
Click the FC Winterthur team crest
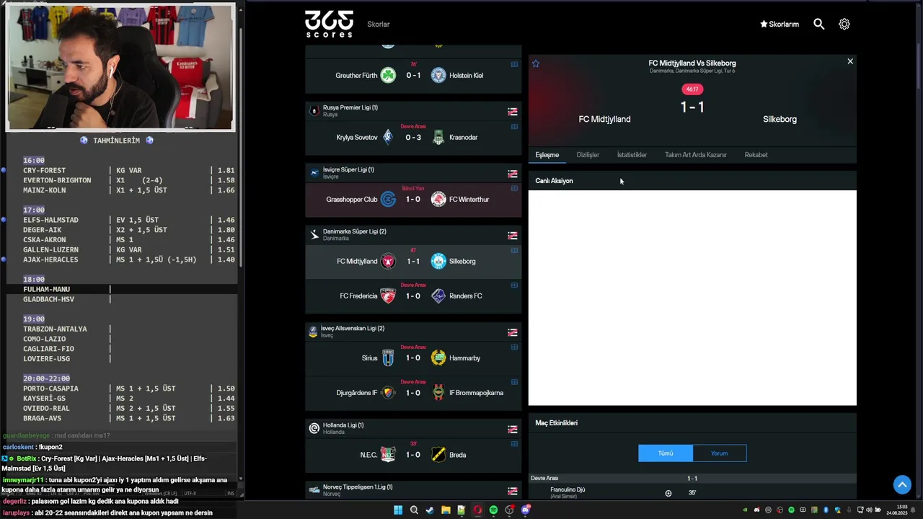438,199
